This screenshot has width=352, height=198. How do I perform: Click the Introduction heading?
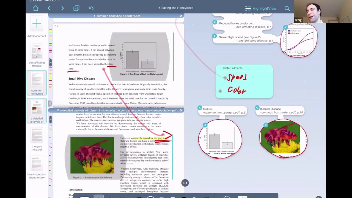click(75, 190)
